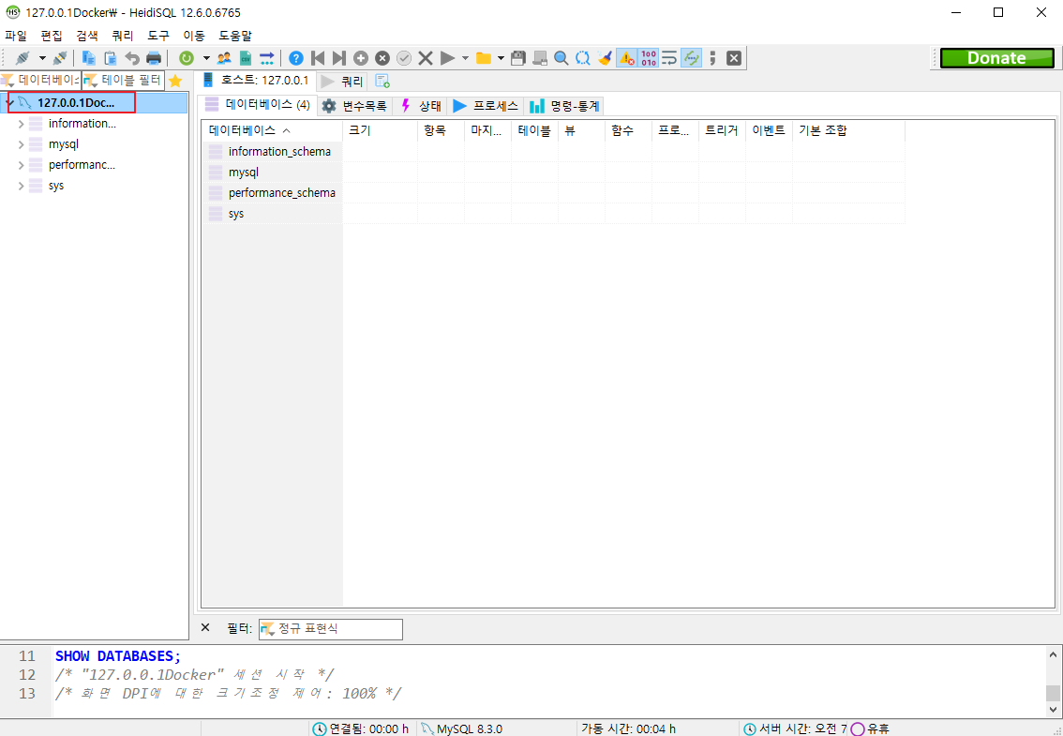Close the filter panel X button

point(205,627)
